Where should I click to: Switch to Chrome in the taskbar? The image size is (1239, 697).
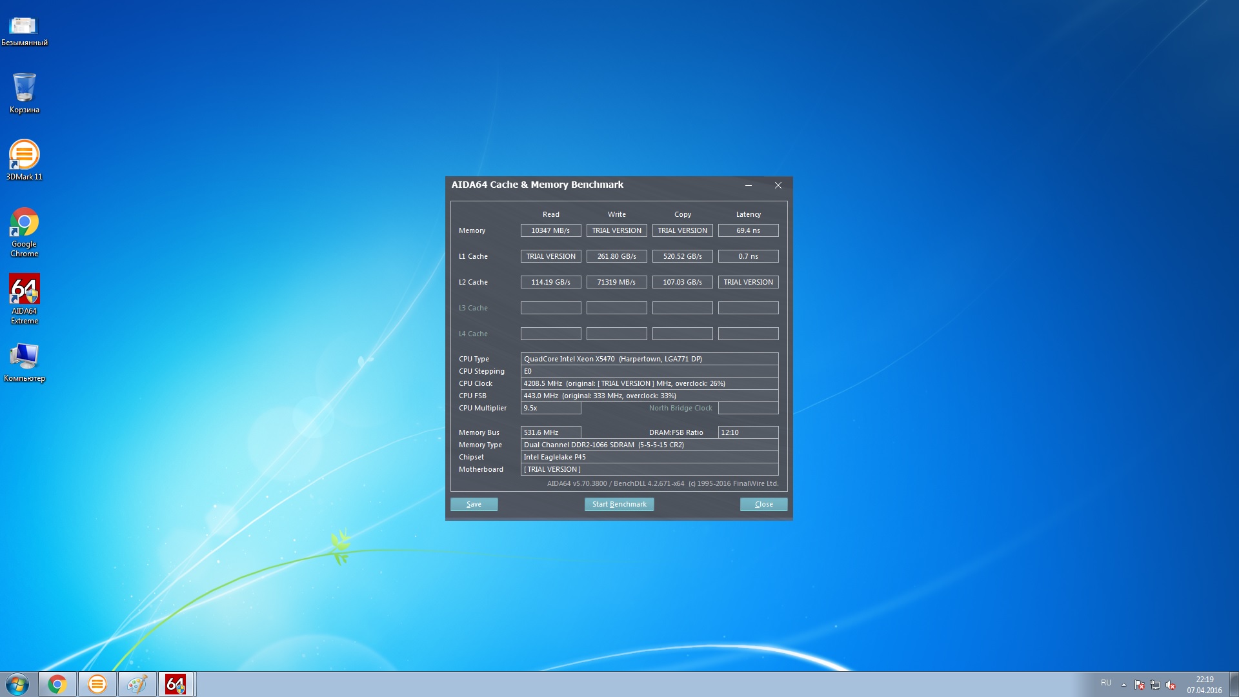coord(57,684)
